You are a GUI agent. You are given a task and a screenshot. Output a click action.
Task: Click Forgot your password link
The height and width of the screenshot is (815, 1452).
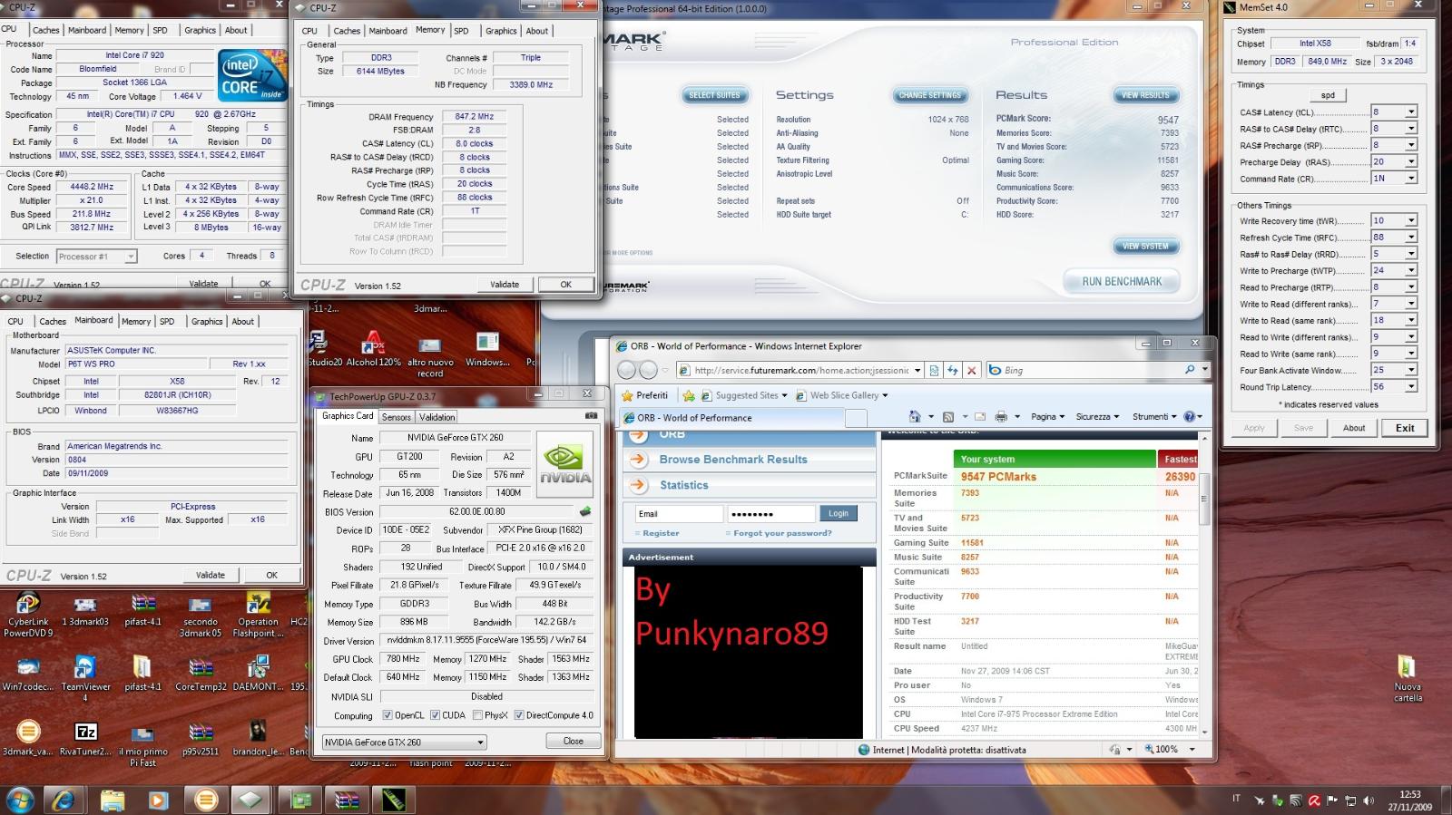click(782, 533)
